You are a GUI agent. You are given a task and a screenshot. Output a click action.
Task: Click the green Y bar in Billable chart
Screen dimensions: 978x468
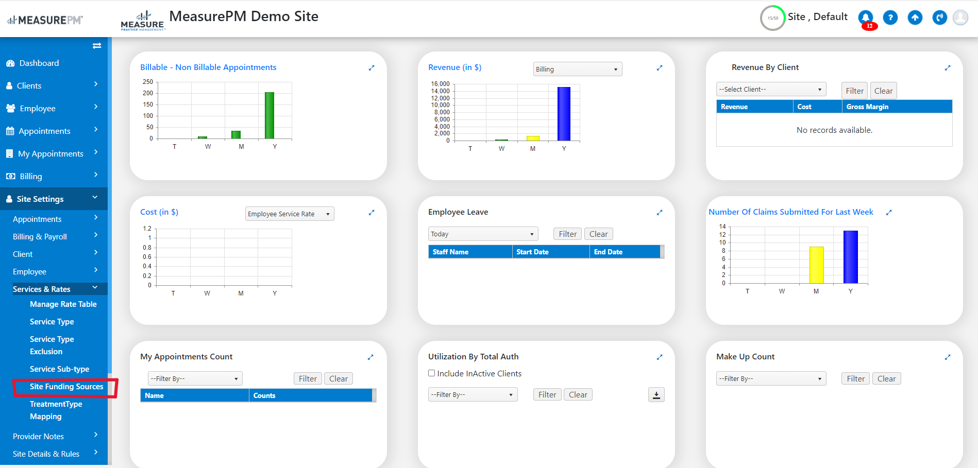(269, 115)
